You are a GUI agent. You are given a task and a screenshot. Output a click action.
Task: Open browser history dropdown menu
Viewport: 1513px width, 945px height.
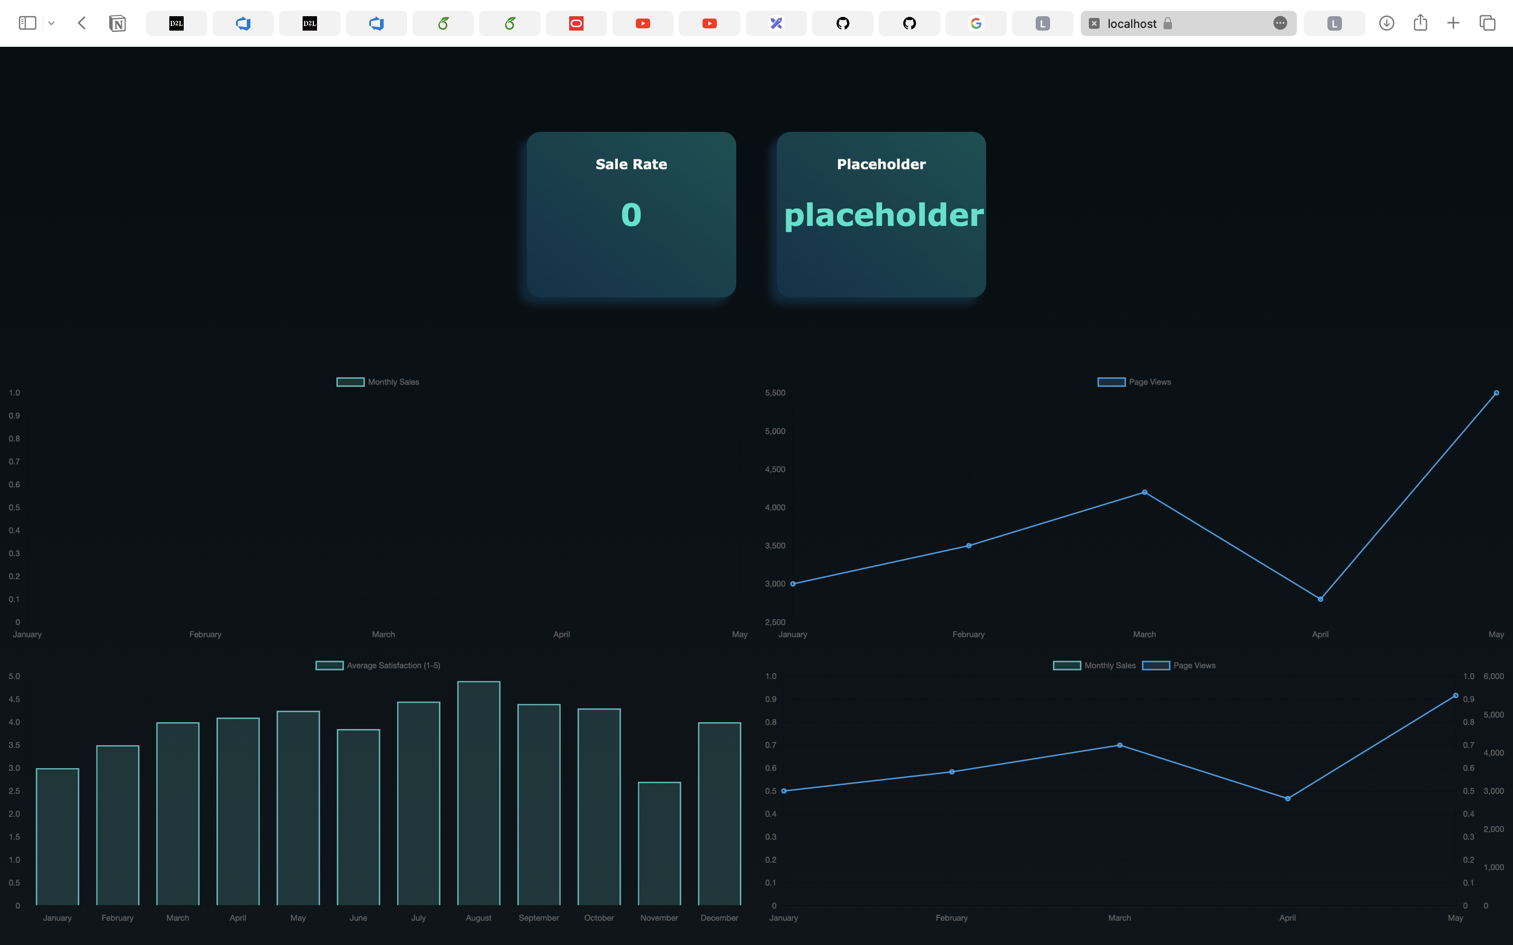tap(51, 23)
